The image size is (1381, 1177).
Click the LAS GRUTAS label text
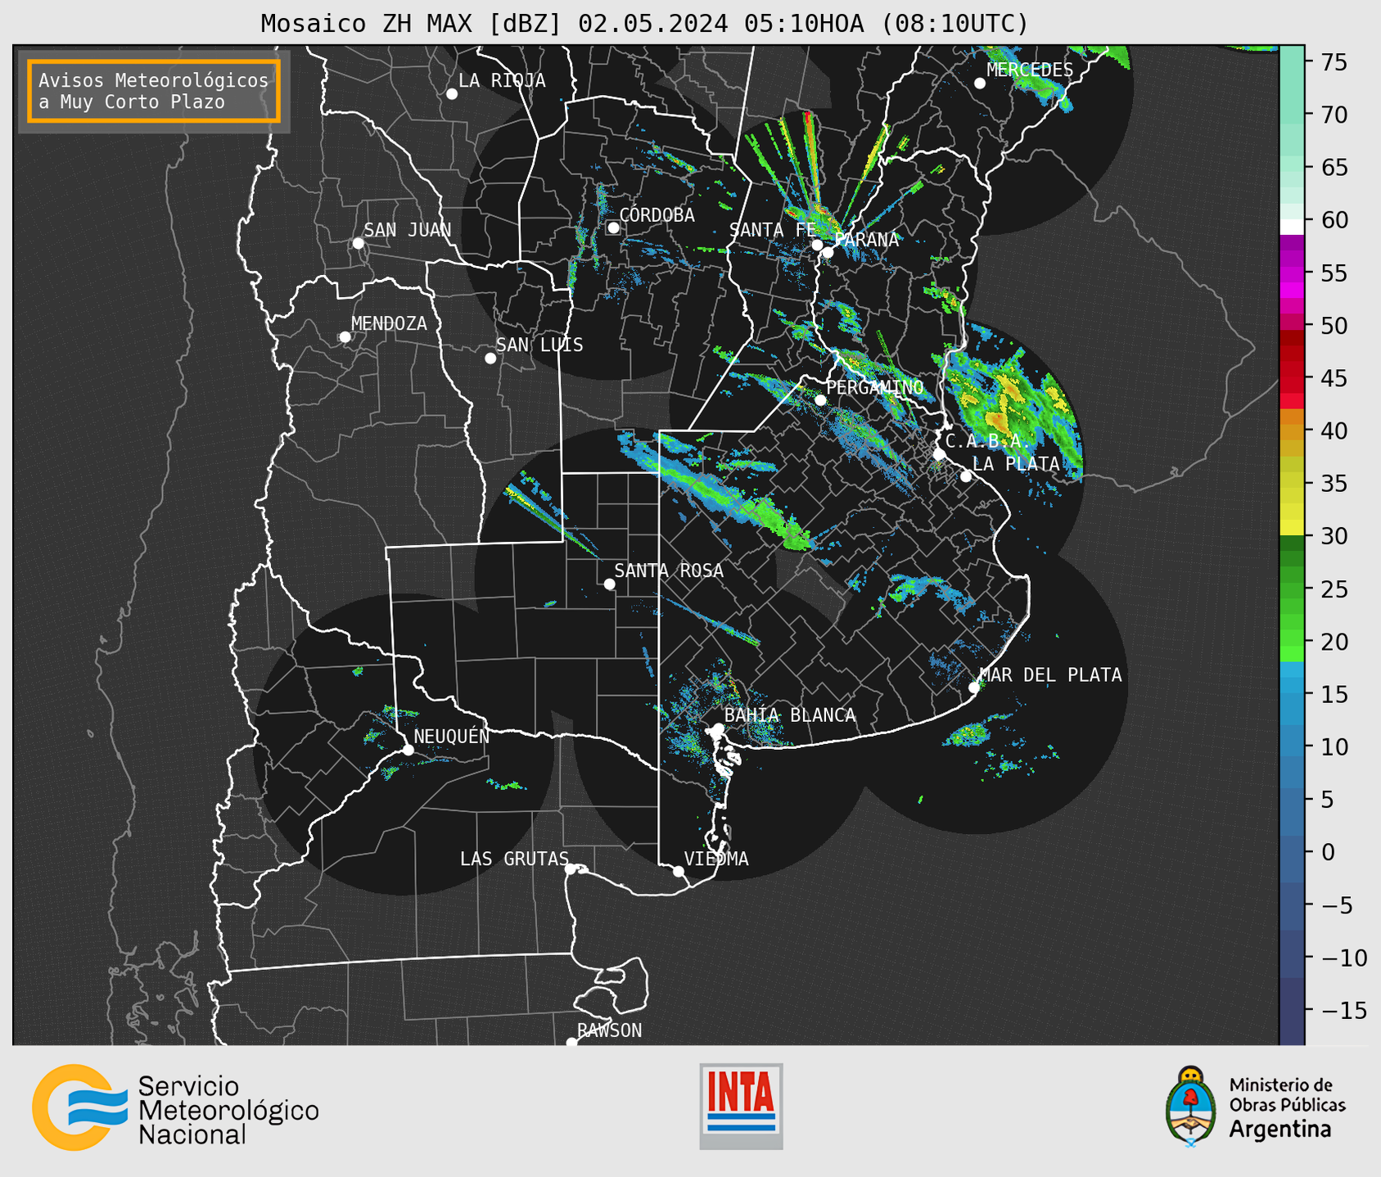514,859
